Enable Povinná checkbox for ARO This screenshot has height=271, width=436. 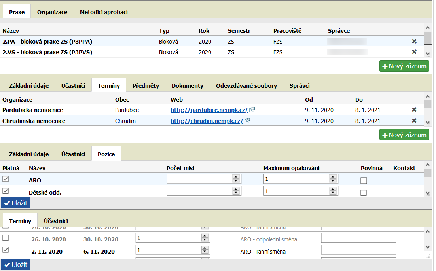(364, 181)
